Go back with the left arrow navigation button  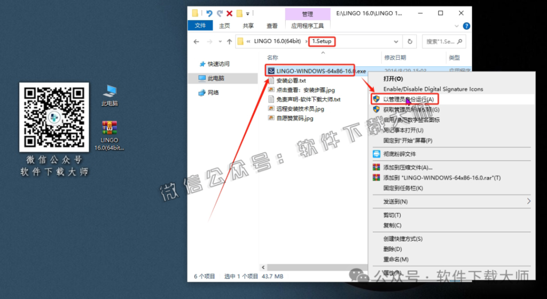click(197, 42)
